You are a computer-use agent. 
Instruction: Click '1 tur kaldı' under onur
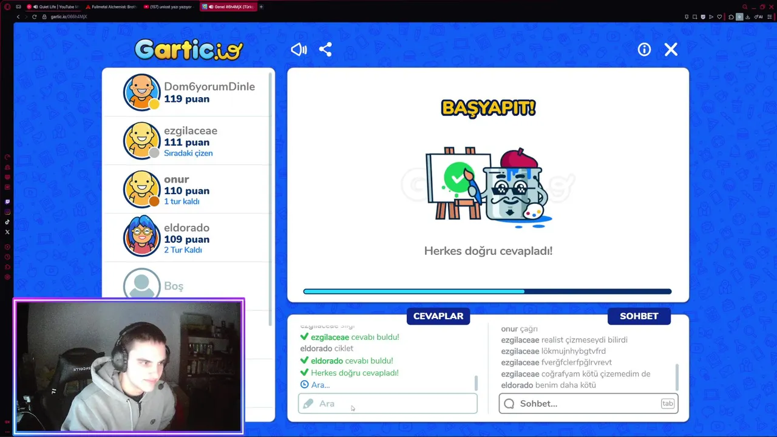point(182,202)
